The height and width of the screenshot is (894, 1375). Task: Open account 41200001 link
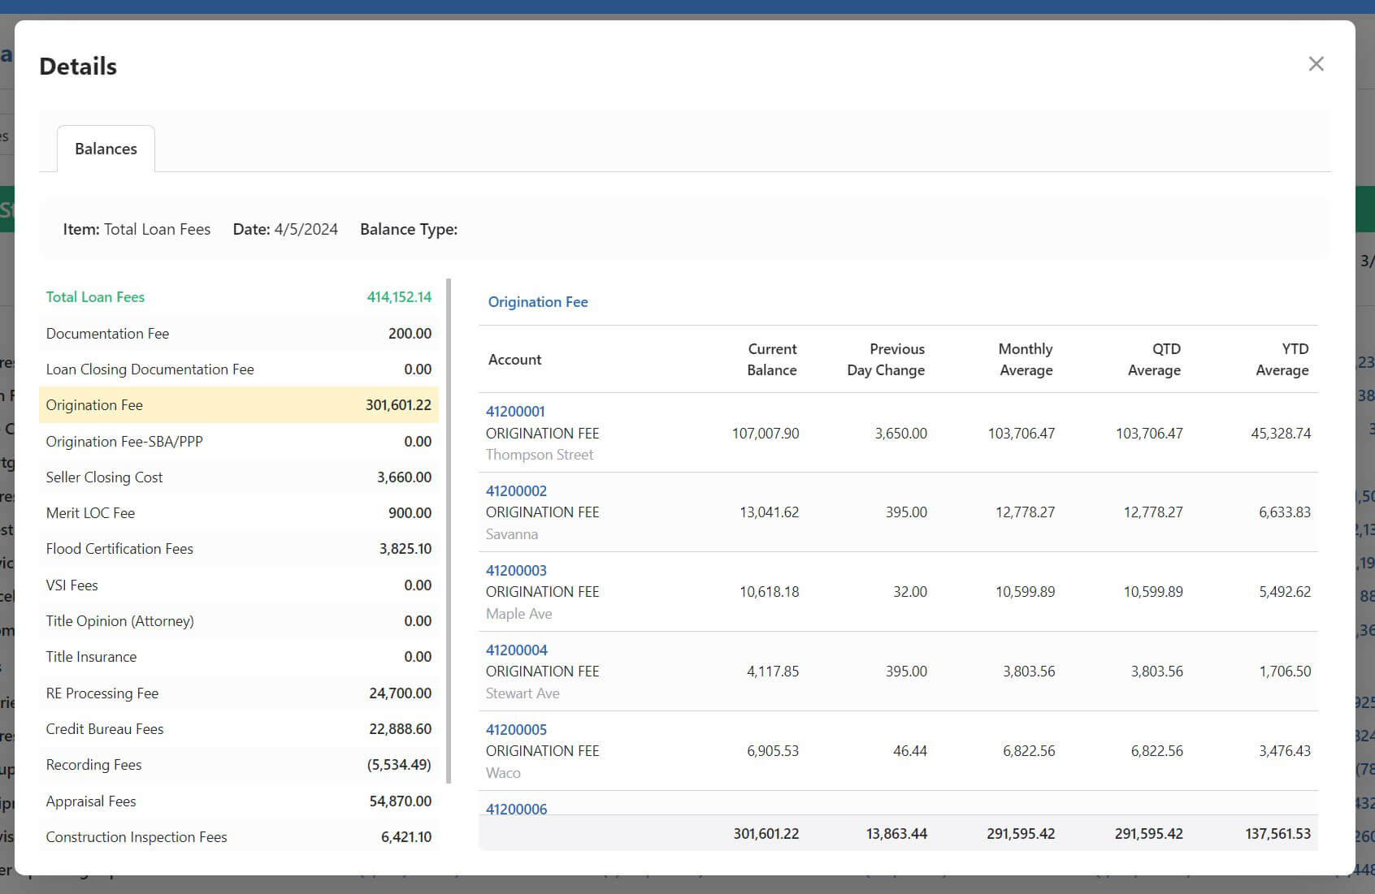[515, 412]
